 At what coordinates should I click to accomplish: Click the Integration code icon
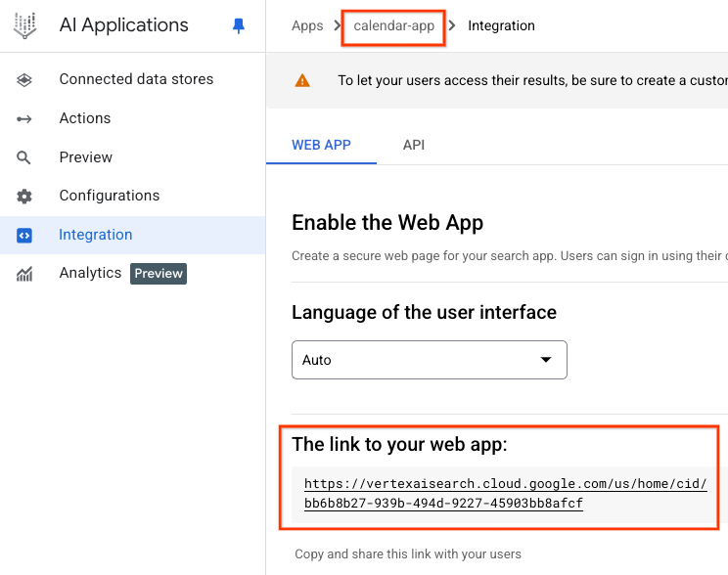click(x=24, y=236)
